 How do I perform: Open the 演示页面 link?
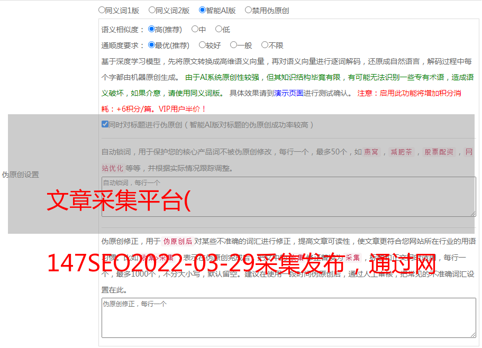click(x=289, y=93)
